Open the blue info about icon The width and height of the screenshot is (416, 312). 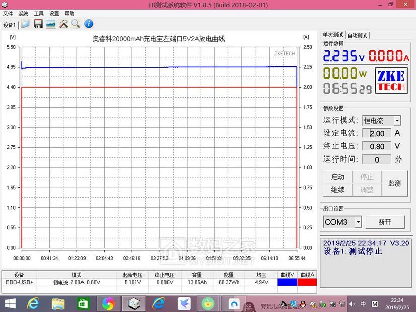coord(88,24)
